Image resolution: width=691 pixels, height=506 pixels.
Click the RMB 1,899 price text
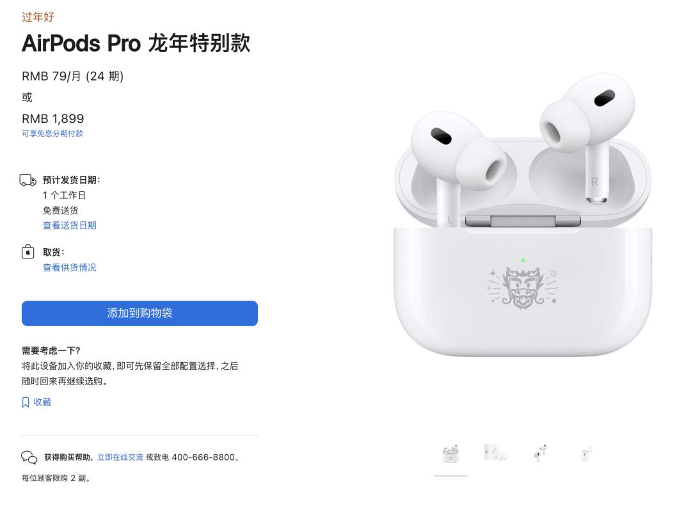click(x=53, y=118)
